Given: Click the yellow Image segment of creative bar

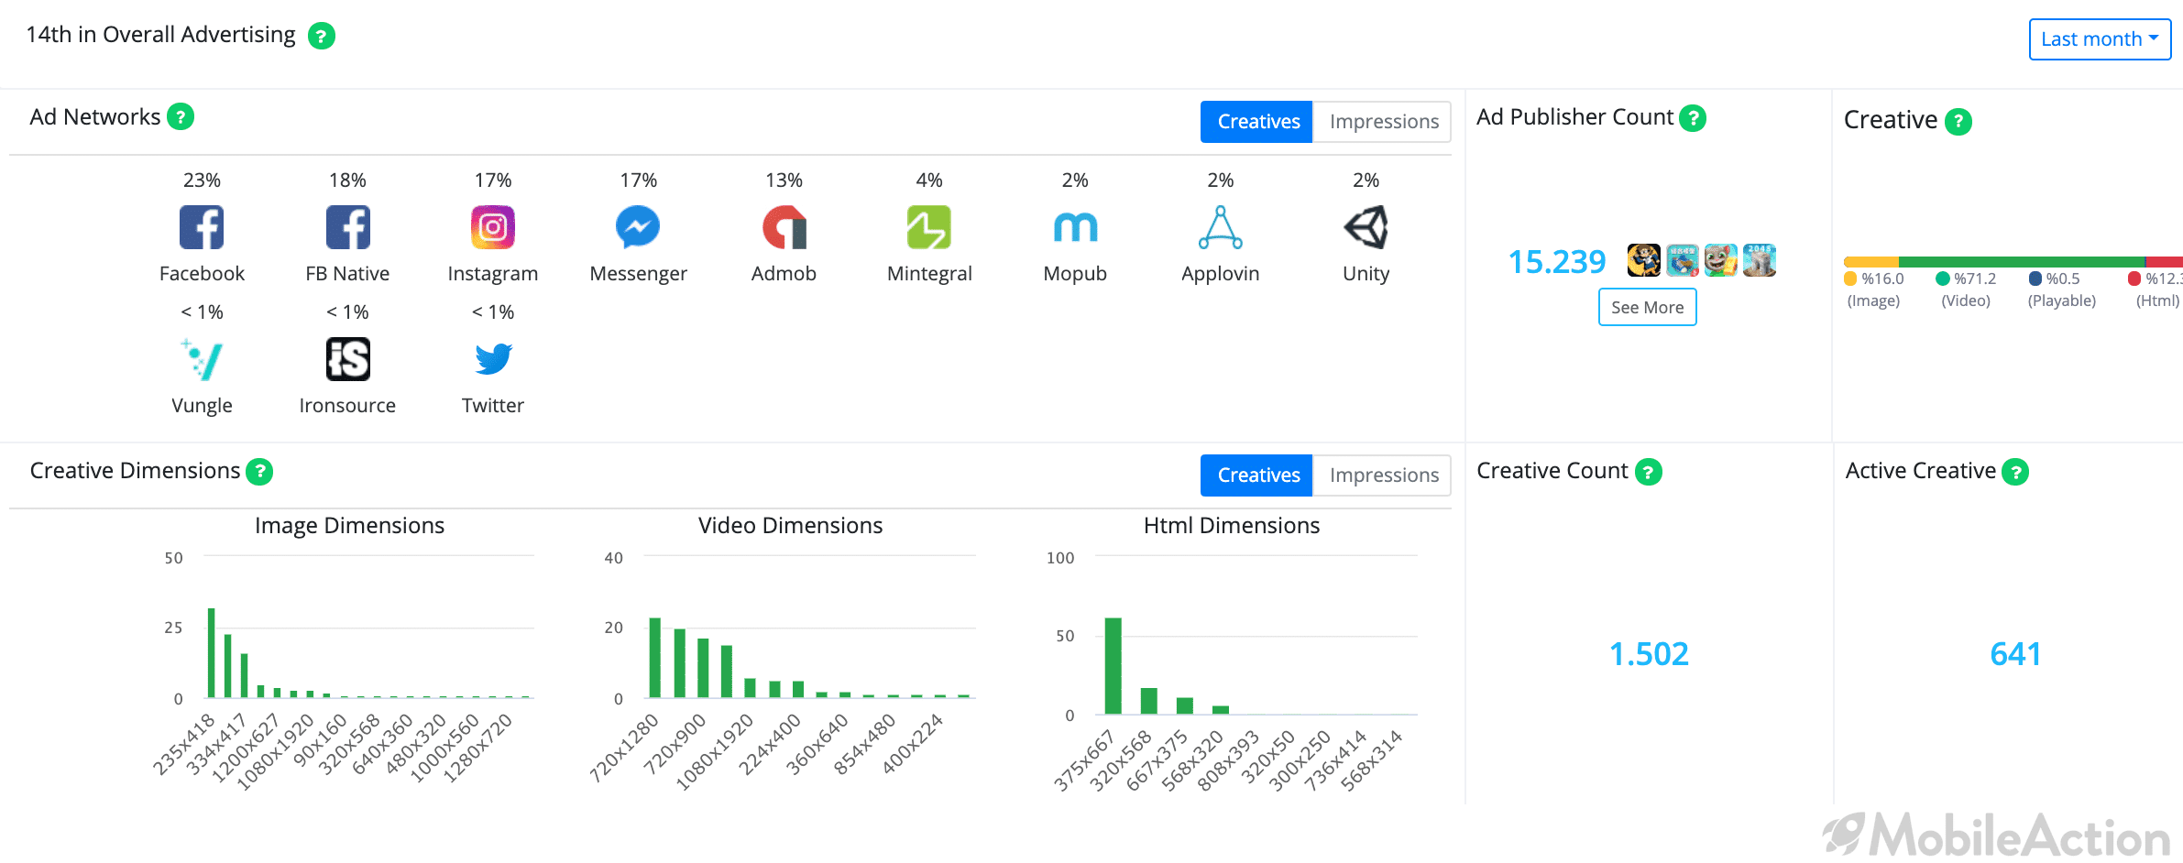Looking at the screenshot, I should pyautogui.click(x=1870, y=262).
